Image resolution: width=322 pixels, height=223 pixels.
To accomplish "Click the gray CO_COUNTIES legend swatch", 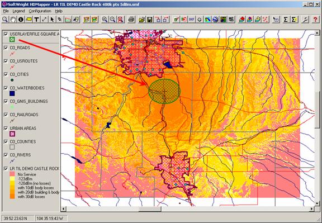I will (12, 147).
